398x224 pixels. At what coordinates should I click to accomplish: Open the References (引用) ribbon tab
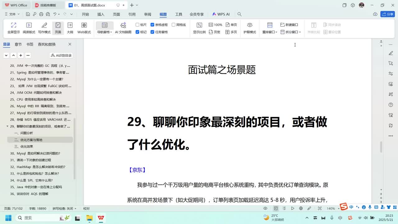click(132, 14)
